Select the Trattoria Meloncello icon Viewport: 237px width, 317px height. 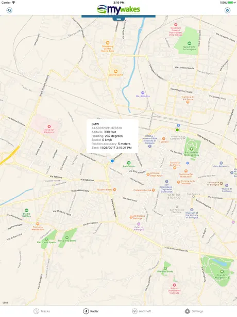coord(38,224)
